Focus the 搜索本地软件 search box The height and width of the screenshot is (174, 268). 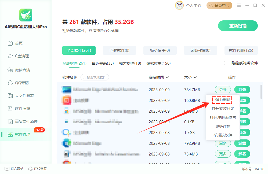(95, 77)
